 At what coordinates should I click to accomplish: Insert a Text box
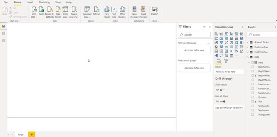point(114,12)
